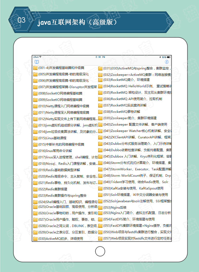Open (041)Zookeeper Watcher核心机制讲解
This screenshot has height=272, width=199.
137,131
